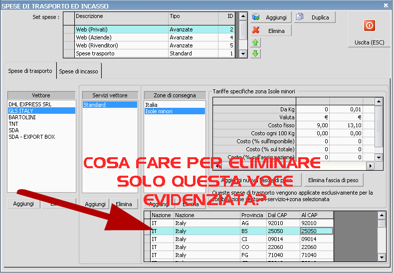Close the Spese di trasporto window
Image resolution: width=394 pixels, height=273 pixels.
coord(386,5)
